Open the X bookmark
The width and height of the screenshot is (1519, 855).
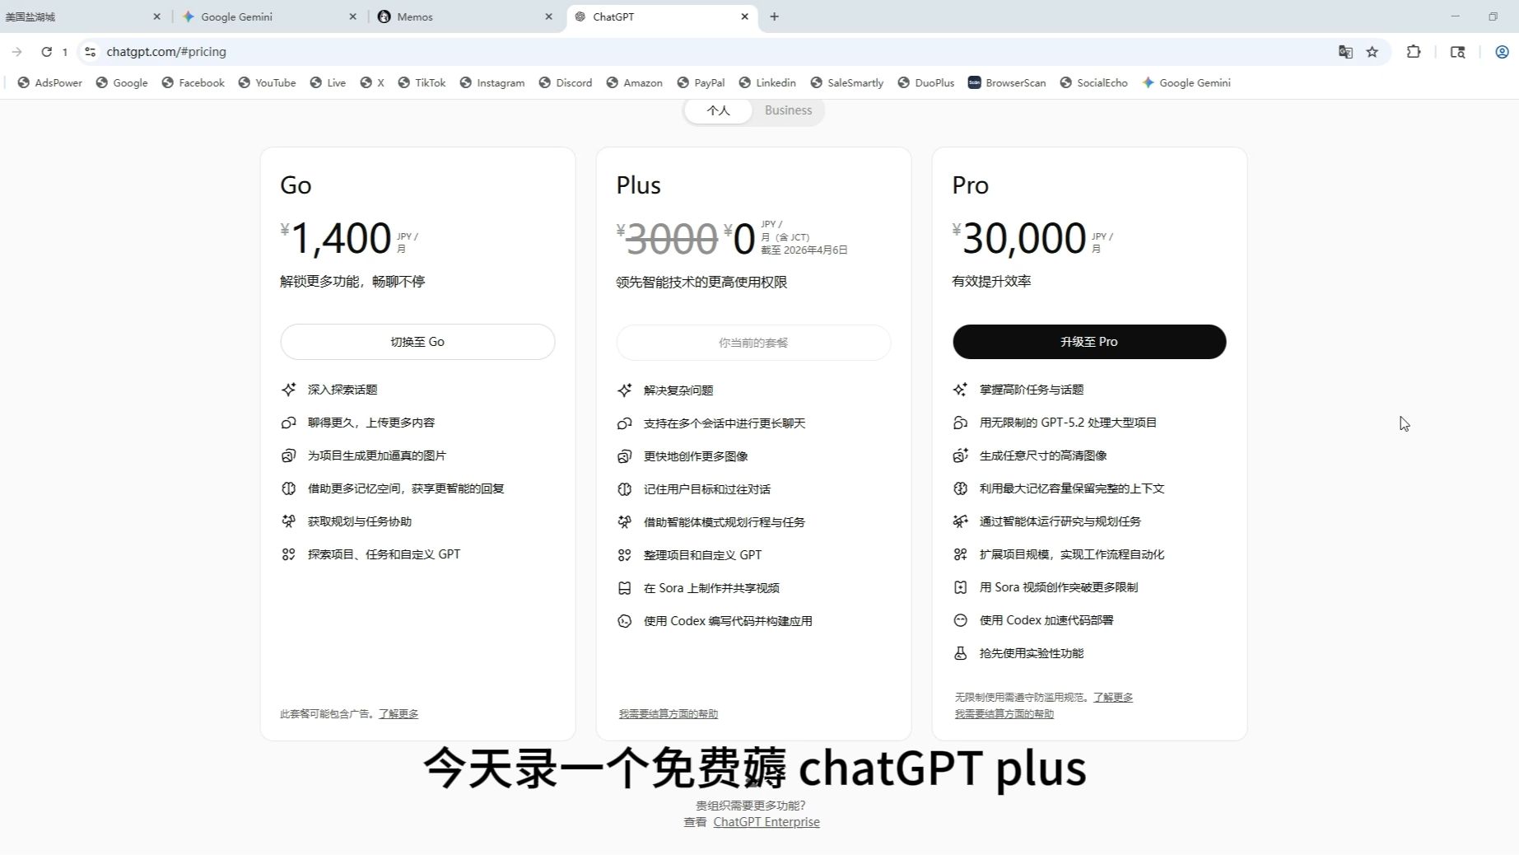coord(372,83)
